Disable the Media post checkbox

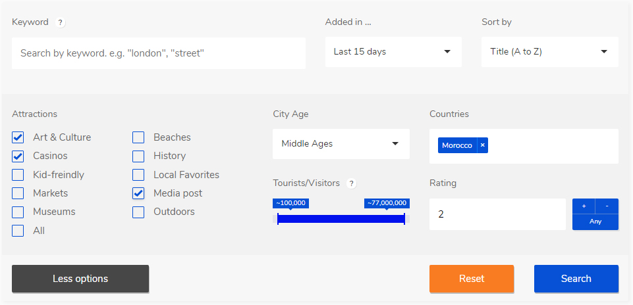[138, 193]
